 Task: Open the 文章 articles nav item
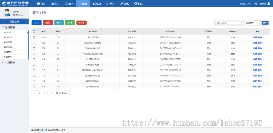[55, 4]
